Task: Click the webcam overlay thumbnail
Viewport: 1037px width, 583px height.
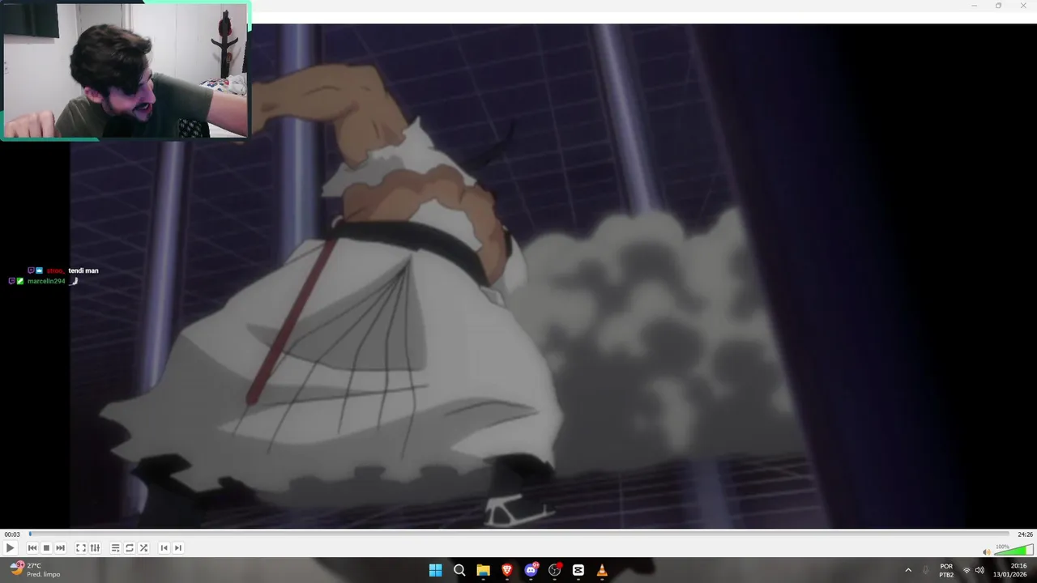Action: 126,70
